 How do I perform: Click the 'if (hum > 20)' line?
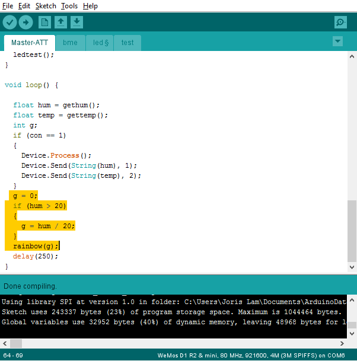click(40, 206)
